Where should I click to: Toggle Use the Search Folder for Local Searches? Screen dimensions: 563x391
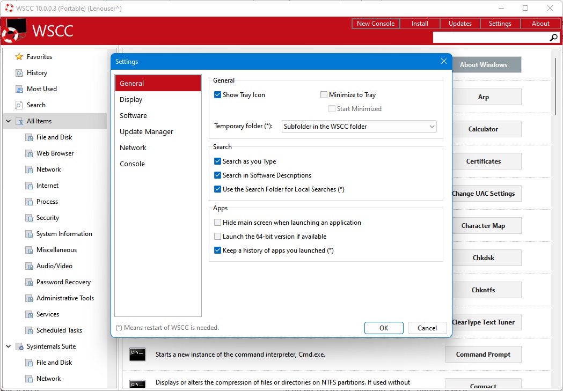click(x=217, y=189)
